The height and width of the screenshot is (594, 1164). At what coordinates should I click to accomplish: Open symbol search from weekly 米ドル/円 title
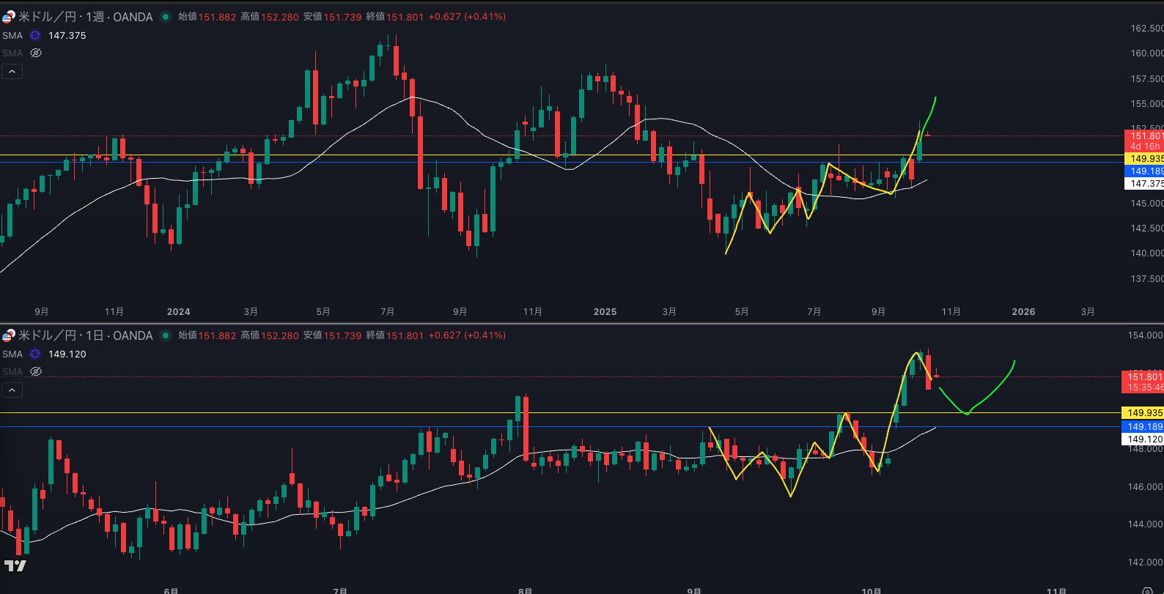point(86,17)
